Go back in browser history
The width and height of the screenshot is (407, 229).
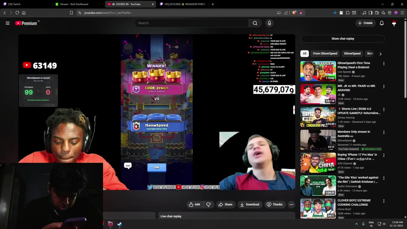point(4,13)
